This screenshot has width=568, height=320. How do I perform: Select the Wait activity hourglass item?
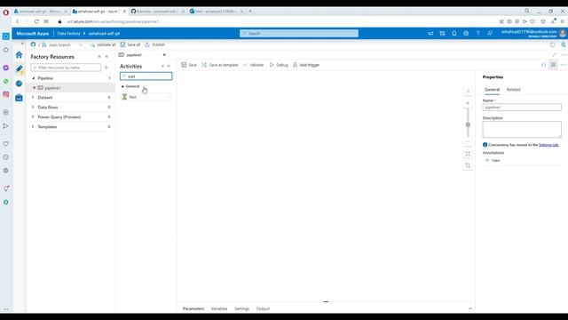point(146,97)
